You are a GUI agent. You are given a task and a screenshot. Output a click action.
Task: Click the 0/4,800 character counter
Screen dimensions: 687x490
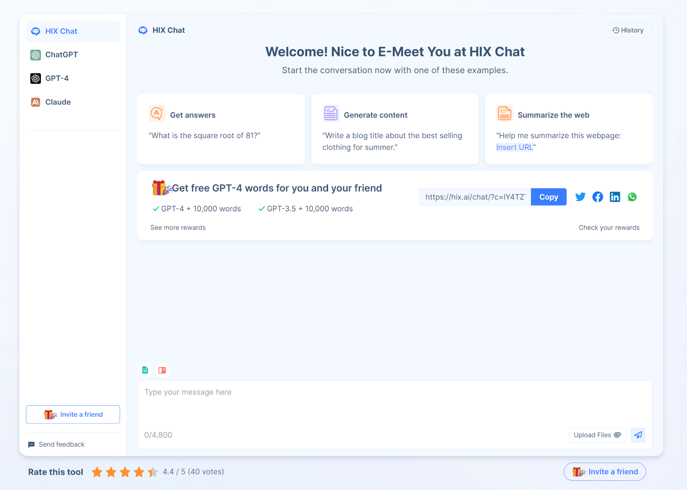(158, 435)
